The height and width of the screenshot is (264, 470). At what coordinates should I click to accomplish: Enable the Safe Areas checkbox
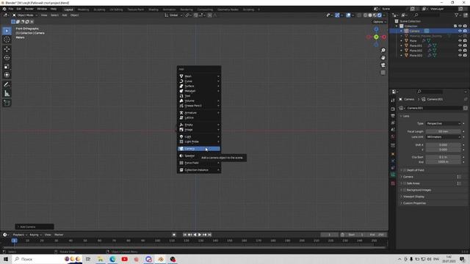tap(405, 183)
